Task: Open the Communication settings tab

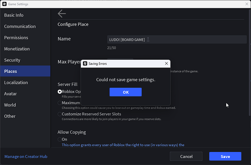Action: [25, 26]
